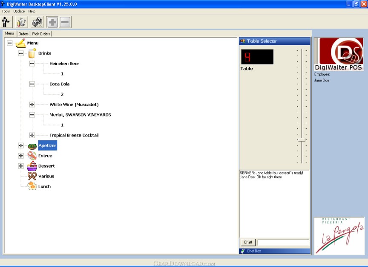Select the Apetizer label

[x=47, y=145]
